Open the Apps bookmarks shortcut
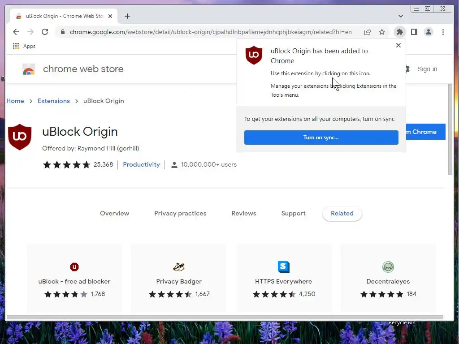 coord(24,46)
